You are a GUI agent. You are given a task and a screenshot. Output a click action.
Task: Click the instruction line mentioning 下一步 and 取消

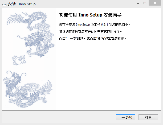tap(92, 38)
